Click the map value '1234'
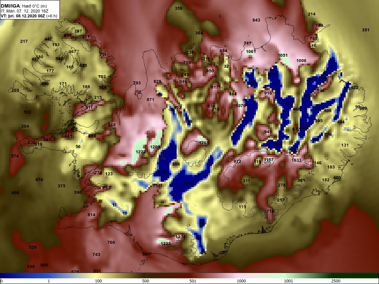The height and width of the screenshot is (284, 379). pyautogui.click(x=180, y=237)
